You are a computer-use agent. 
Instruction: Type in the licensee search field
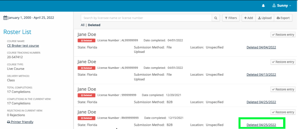point(146,18)
